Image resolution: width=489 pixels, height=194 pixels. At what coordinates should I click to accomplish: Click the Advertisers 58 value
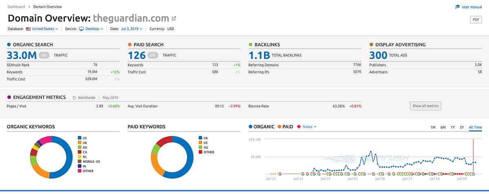click(x=480, y=72)
